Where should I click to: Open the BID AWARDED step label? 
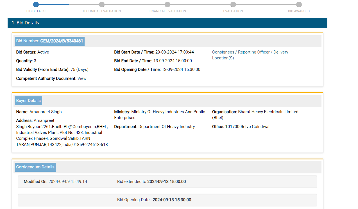click(x=299, y=11)
